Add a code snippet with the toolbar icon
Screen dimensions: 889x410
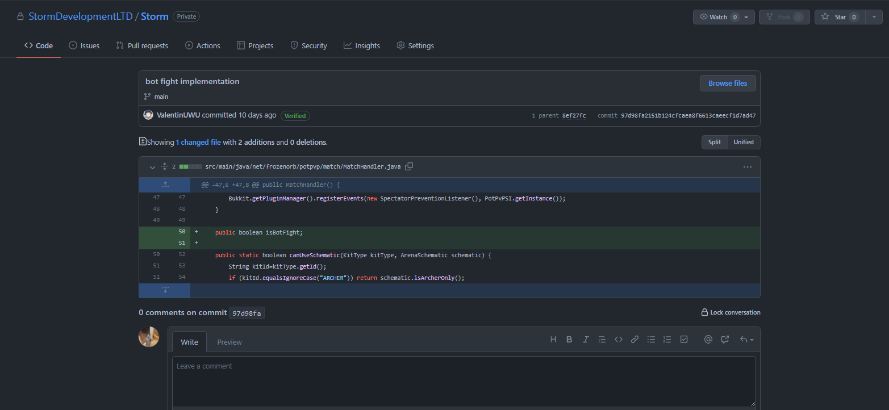pos(619,340)
